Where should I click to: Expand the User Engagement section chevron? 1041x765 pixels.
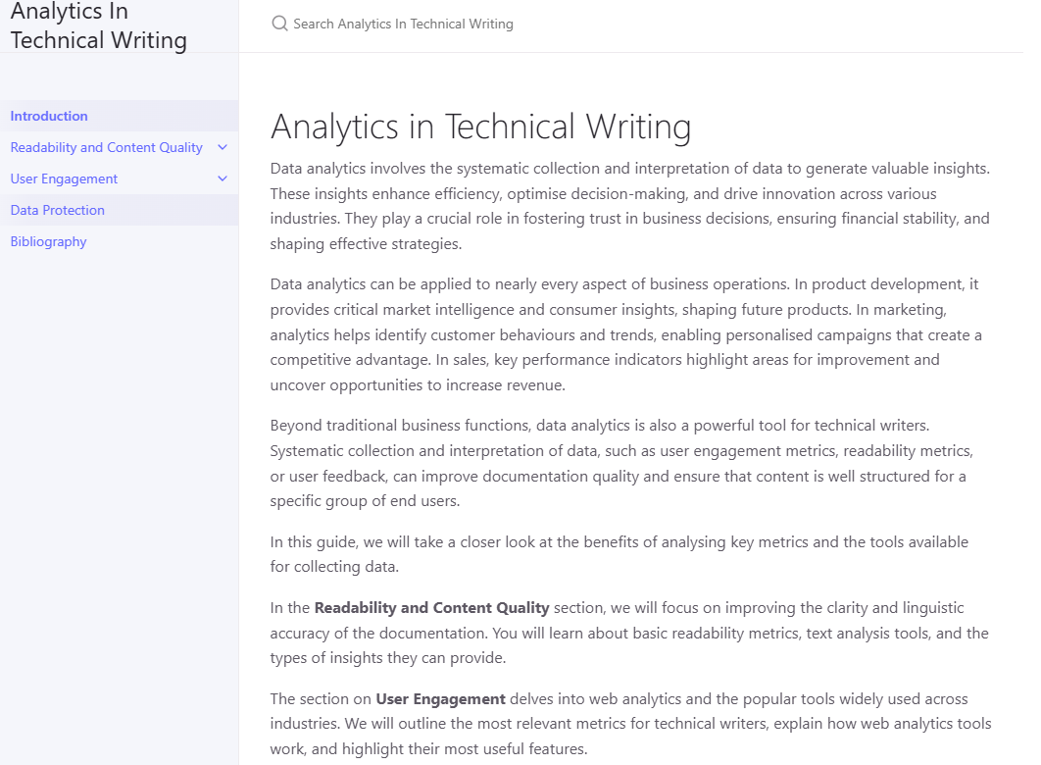[223, 178]
